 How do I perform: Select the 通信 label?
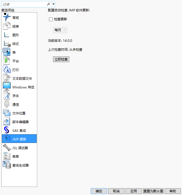click(15, 104)
